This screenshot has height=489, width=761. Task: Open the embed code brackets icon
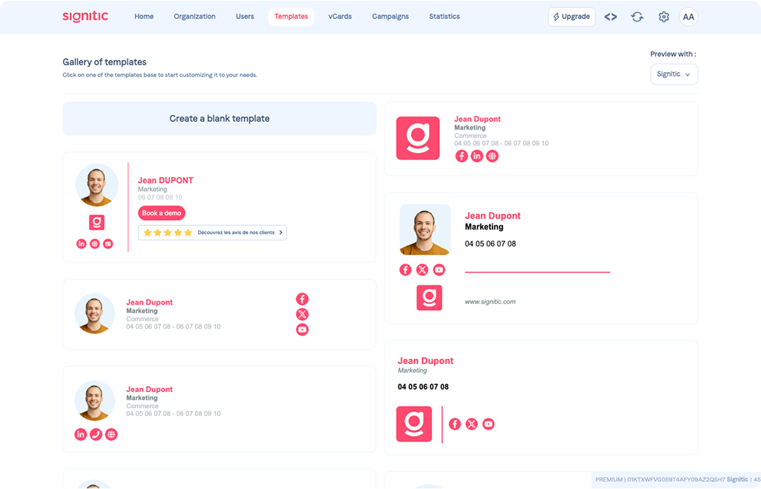point(610,17)
